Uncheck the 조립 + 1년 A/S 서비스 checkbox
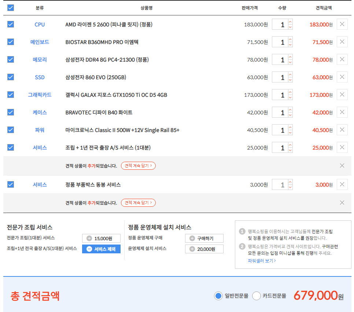 click(11, 147)
